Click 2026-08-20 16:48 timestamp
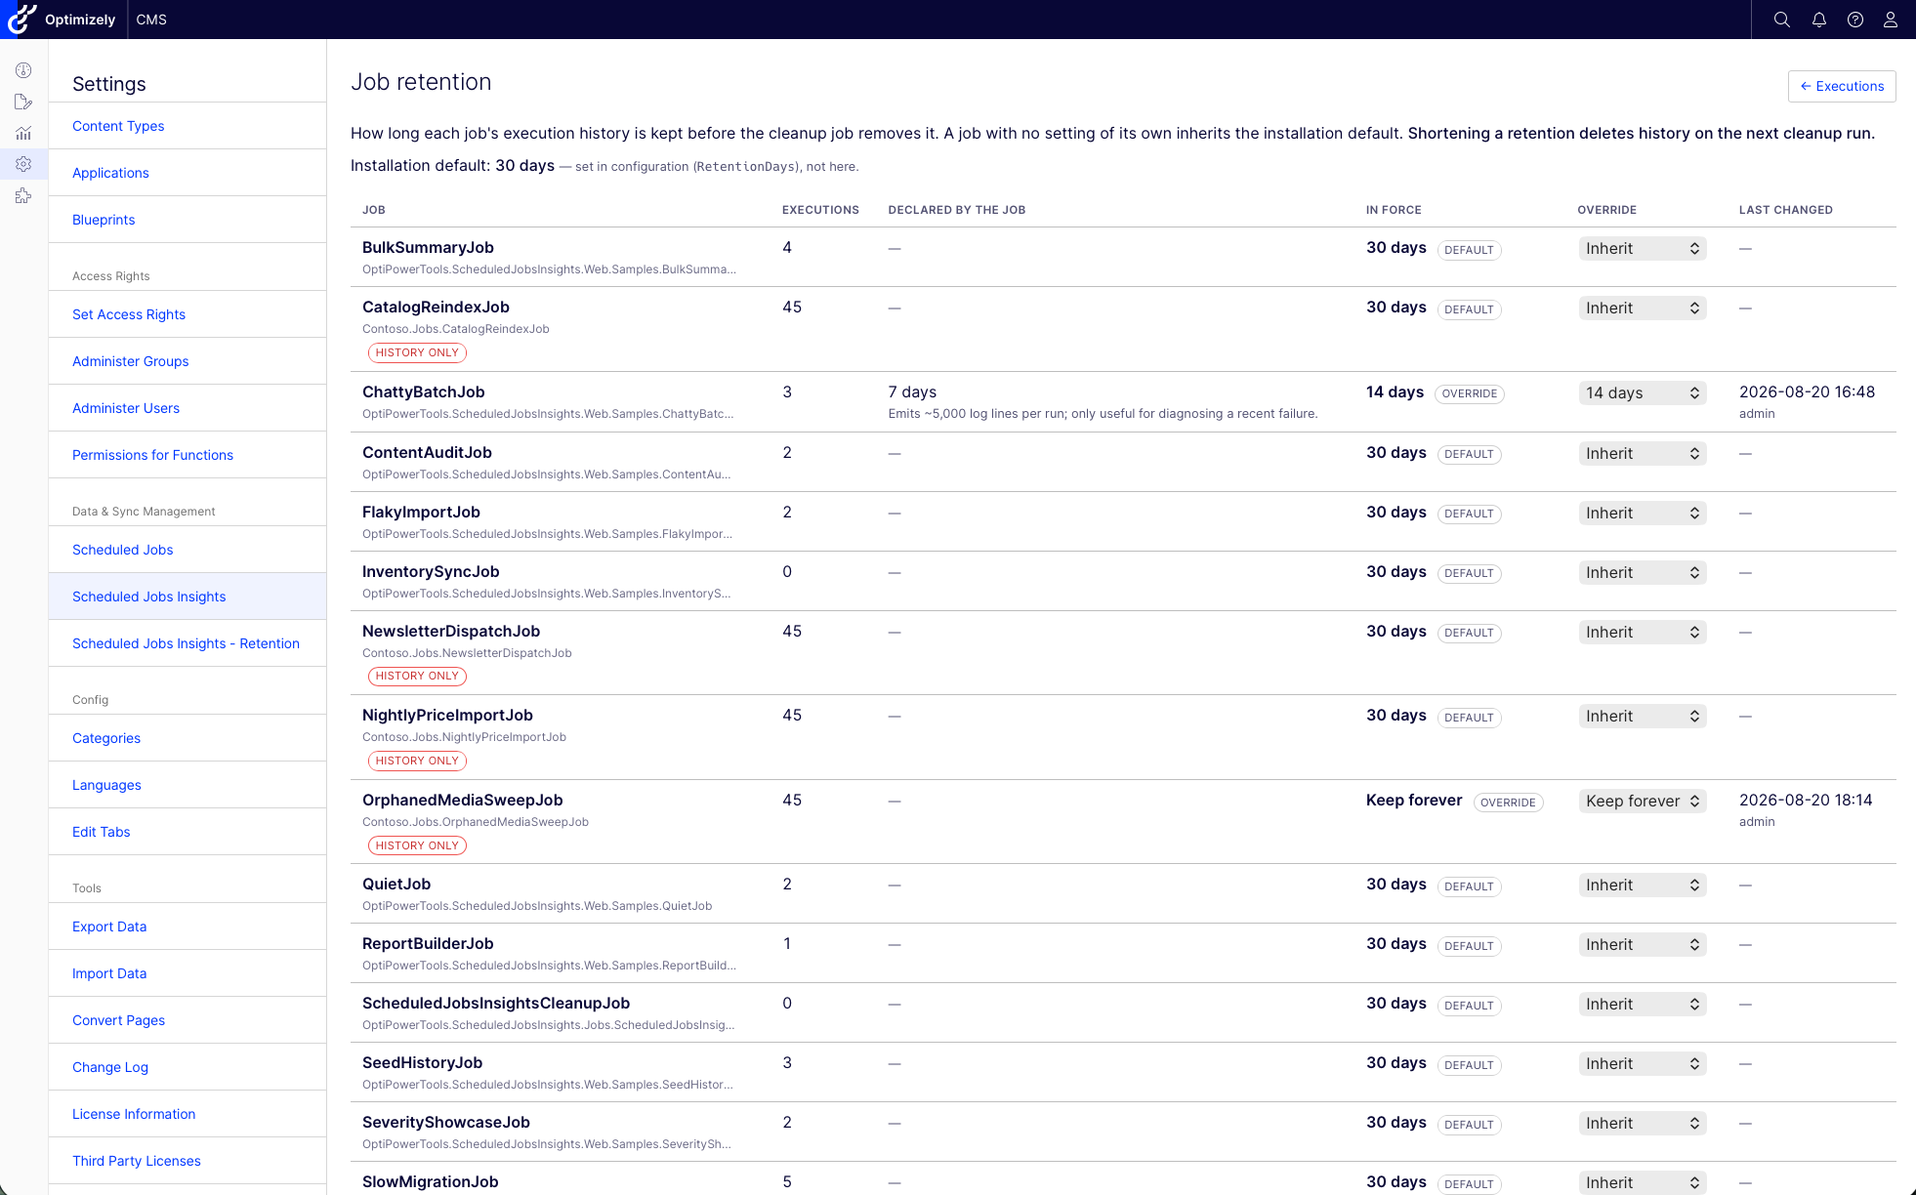This screenshot has height=1195, width=1916. tap(1807, 391)
